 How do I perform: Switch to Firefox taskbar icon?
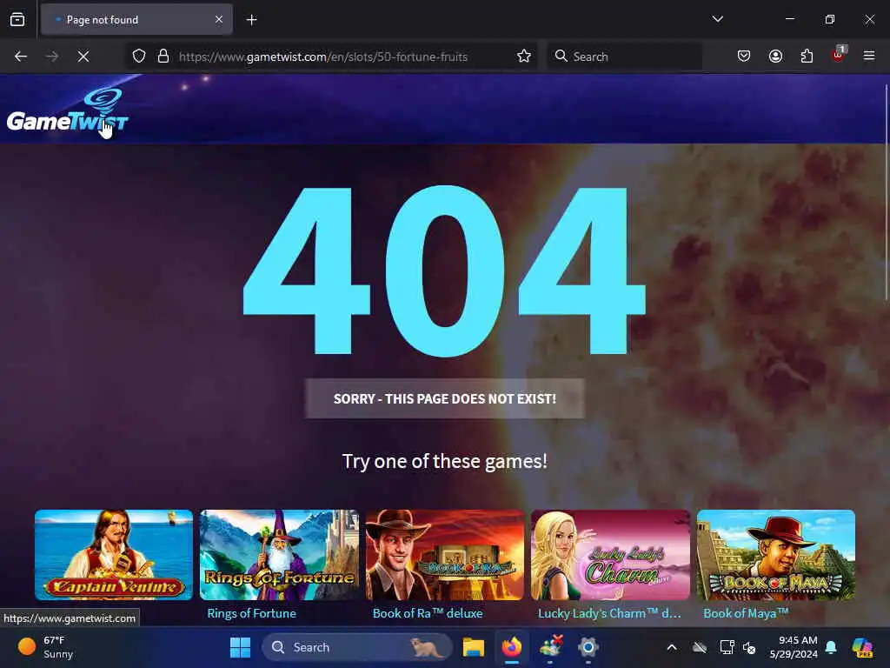pos(511,647)
